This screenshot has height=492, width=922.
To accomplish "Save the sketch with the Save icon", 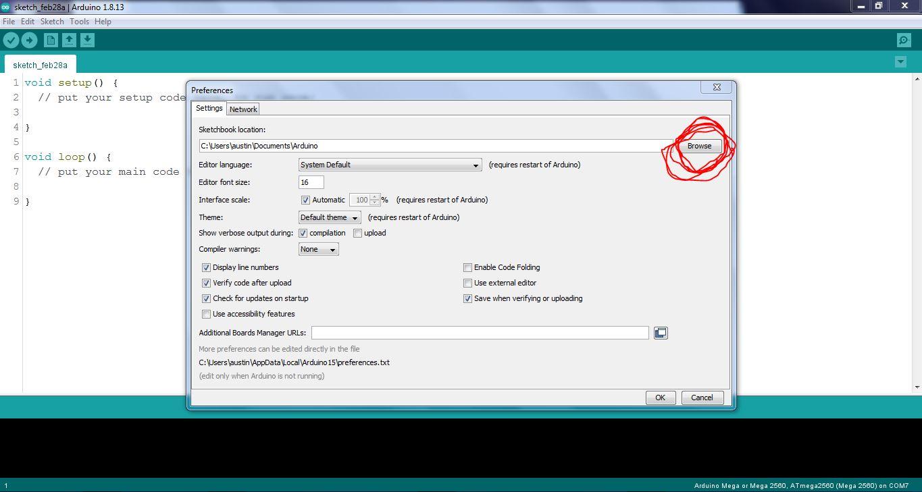I will coord(87,40).
